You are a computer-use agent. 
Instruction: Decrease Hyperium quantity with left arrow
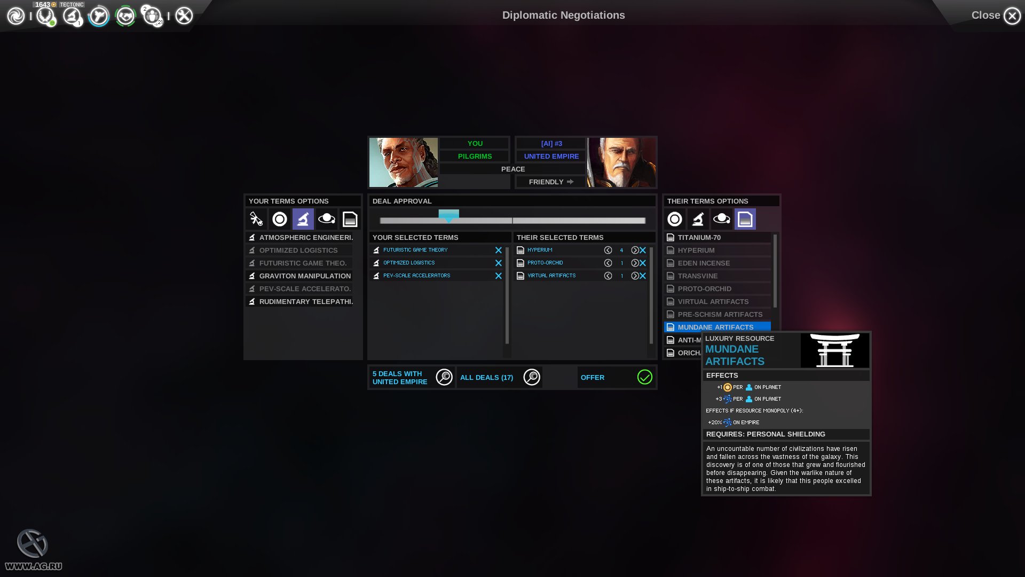point(608,250)
